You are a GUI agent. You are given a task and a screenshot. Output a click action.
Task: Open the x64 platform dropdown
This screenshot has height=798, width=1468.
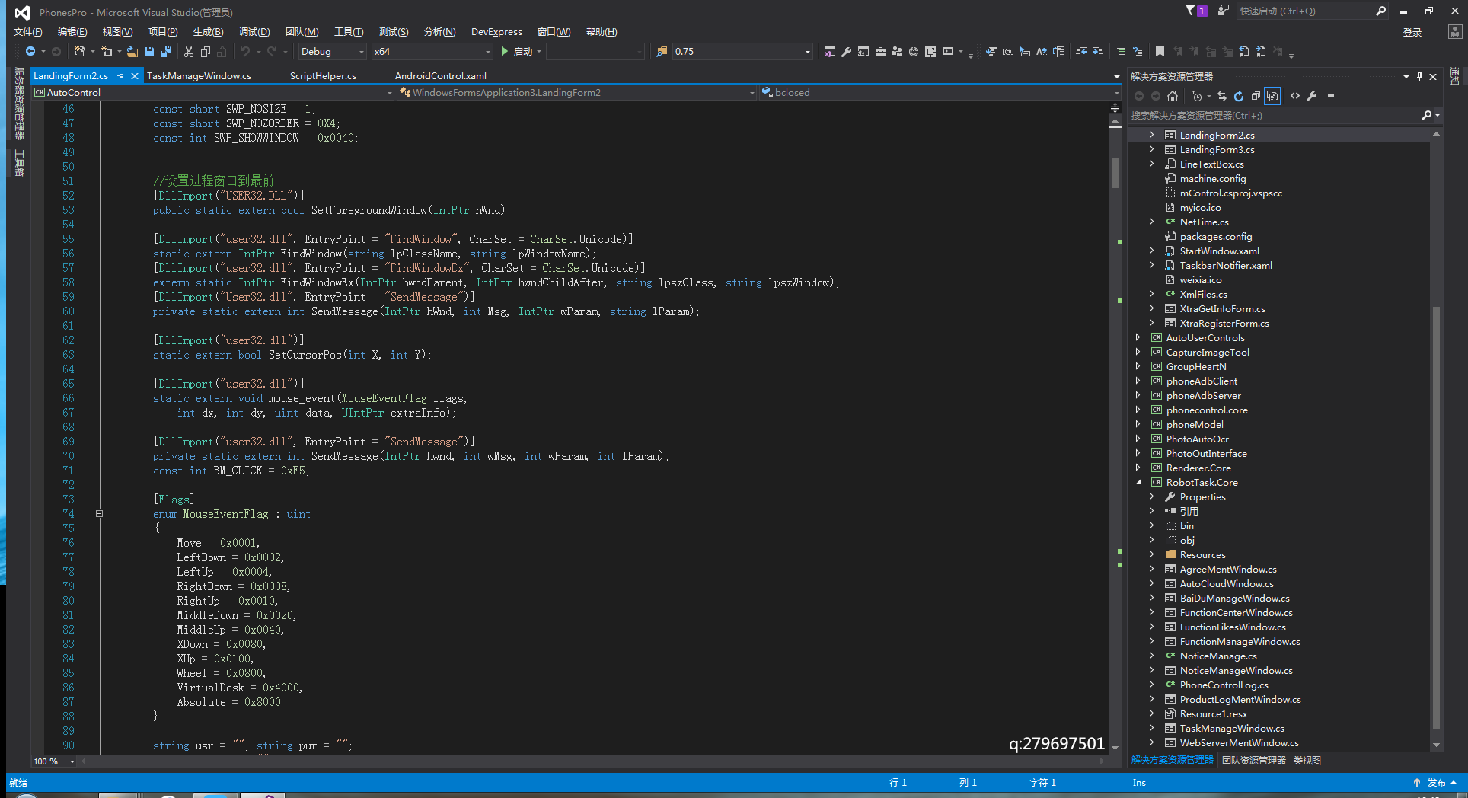coord(432,52)
